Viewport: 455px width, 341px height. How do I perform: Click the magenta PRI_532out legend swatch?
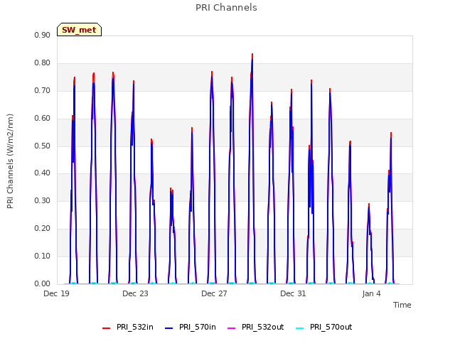click(x=232, y=328)
